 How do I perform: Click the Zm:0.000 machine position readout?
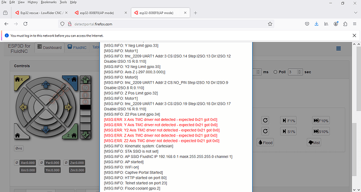click(x=77, y=170)
